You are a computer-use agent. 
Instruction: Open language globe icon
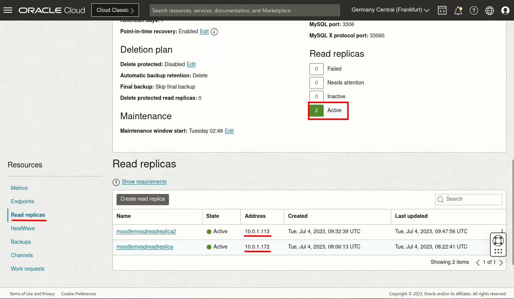pyautogui.click(x=490, y=10)
